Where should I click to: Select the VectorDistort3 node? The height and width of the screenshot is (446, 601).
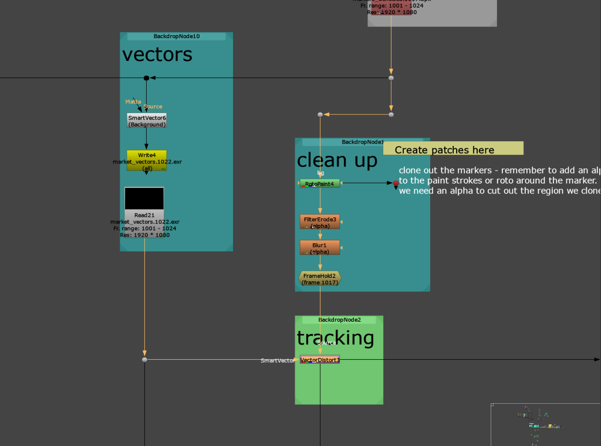click(x=320, y=359)
